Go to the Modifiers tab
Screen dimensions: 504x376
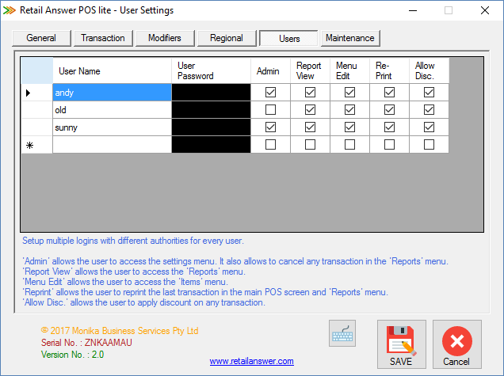[x=165, y=38]
